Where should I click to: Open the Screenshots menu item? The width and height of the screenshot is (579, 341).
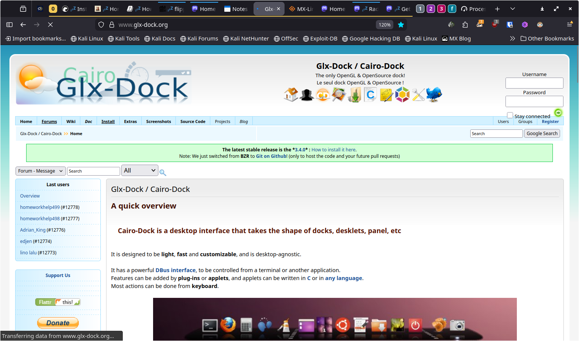point(158,121)
